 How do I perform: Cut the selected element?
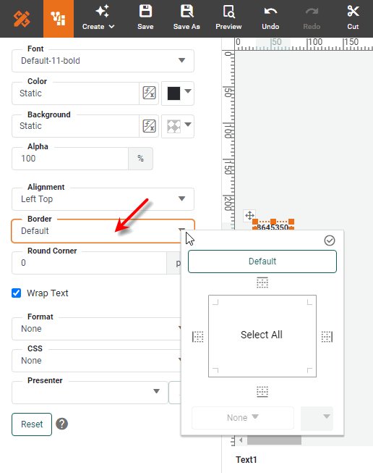coord(353,19)
